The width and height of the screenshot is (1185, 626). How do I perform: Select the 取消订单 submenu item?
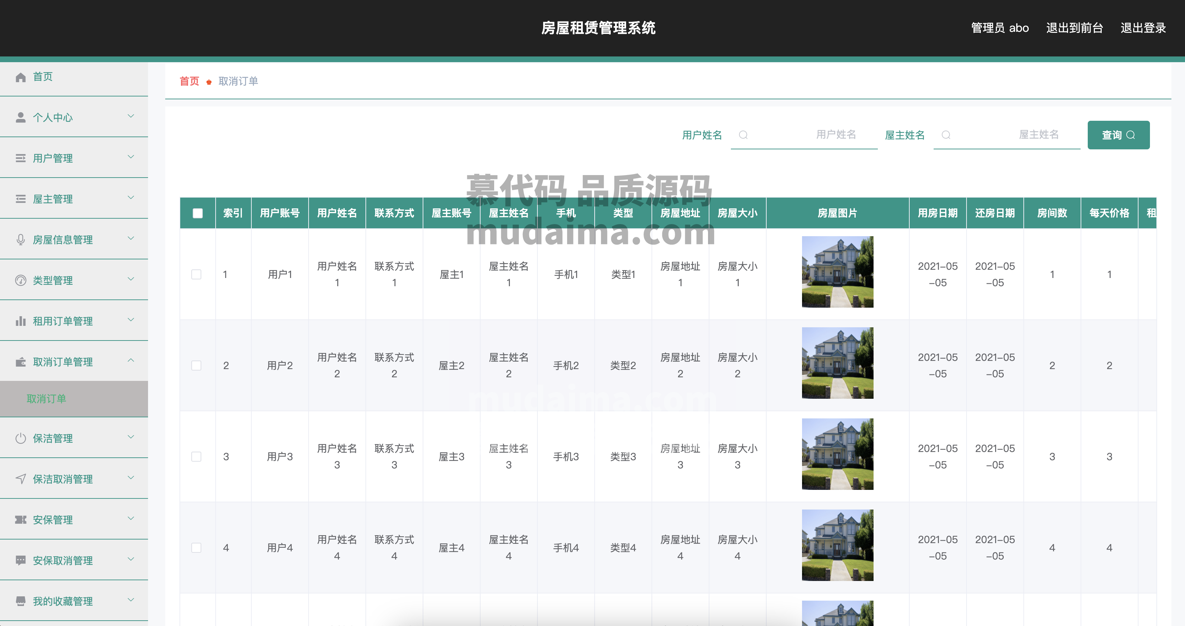[x=74, y=398]
